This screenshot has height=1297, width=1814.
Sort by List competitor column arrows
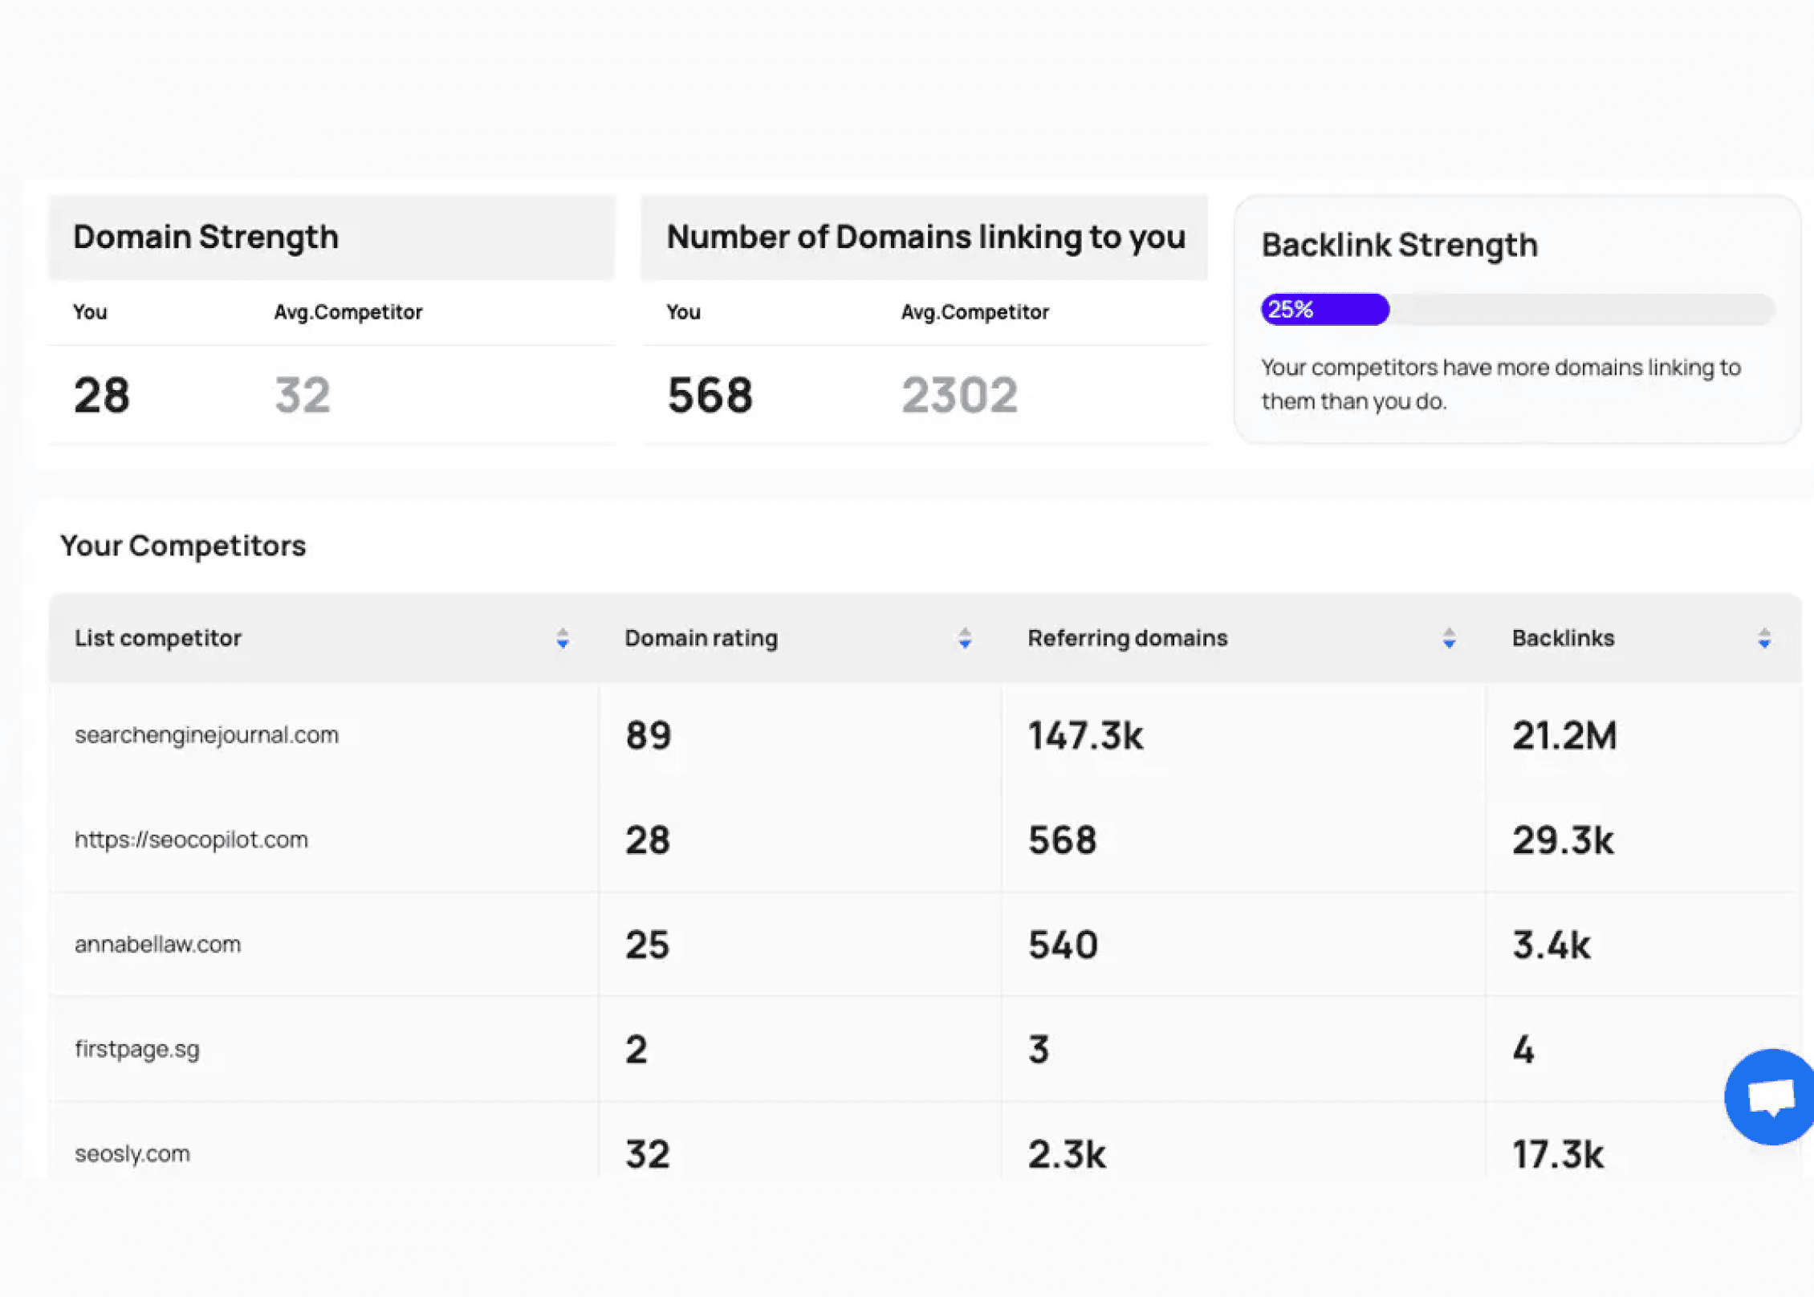tap(563, 639)
